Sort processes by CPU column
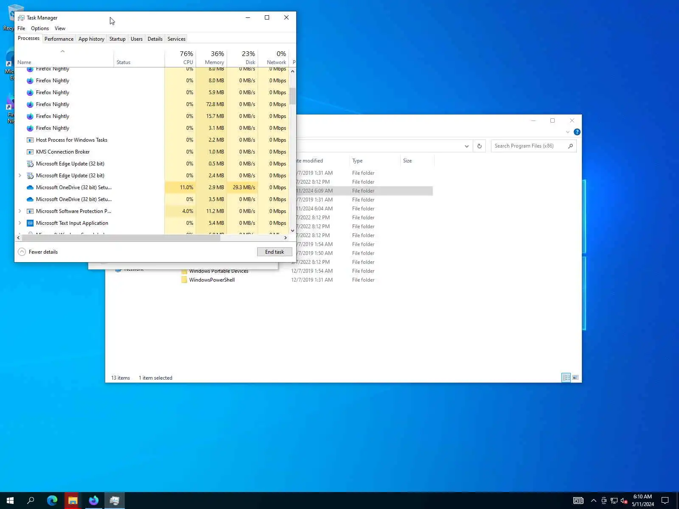Viewport: 679px width, 509px height. [180, 58]
